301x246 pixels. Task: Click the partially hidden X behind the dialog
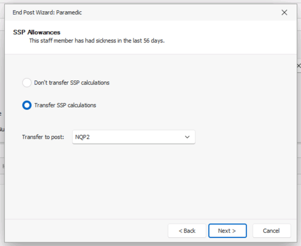(299, 66)
